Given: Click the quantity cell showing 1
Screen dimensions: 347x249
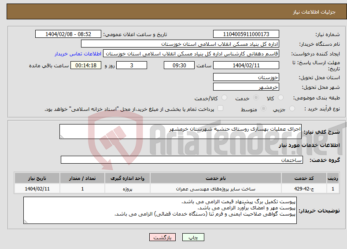Looking at the screenshot, I should 82,189.
